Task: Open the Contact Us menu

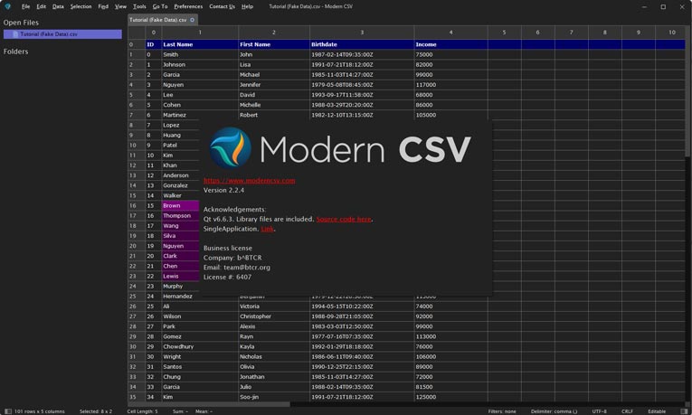Action: point(222,6)
